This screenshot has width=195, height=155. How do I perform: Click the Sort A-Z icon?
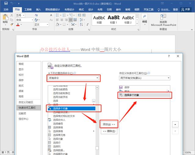(81, 24)
